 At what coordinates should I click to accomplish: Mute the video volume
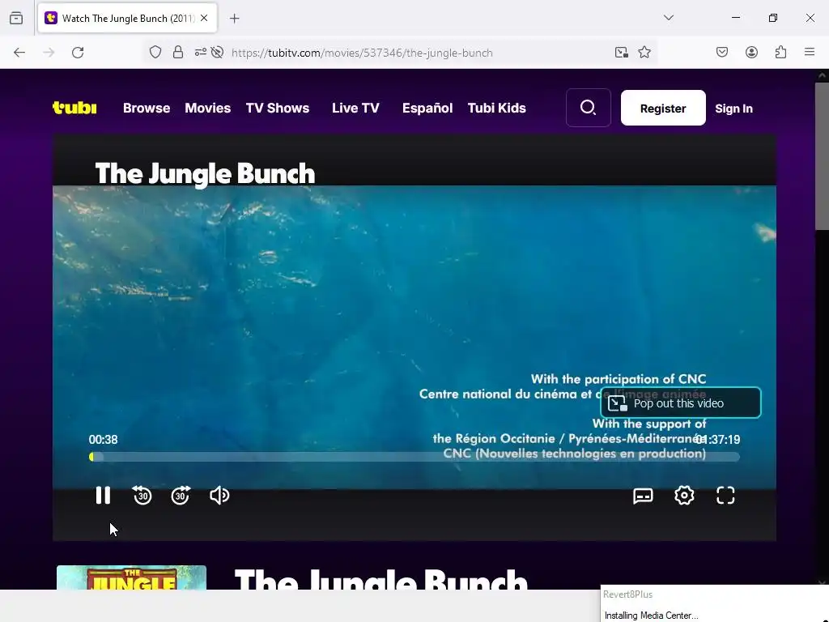coord(219,496)
